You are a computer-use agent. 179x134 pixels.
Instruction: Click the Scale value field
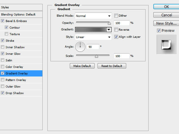coord(122,56)
